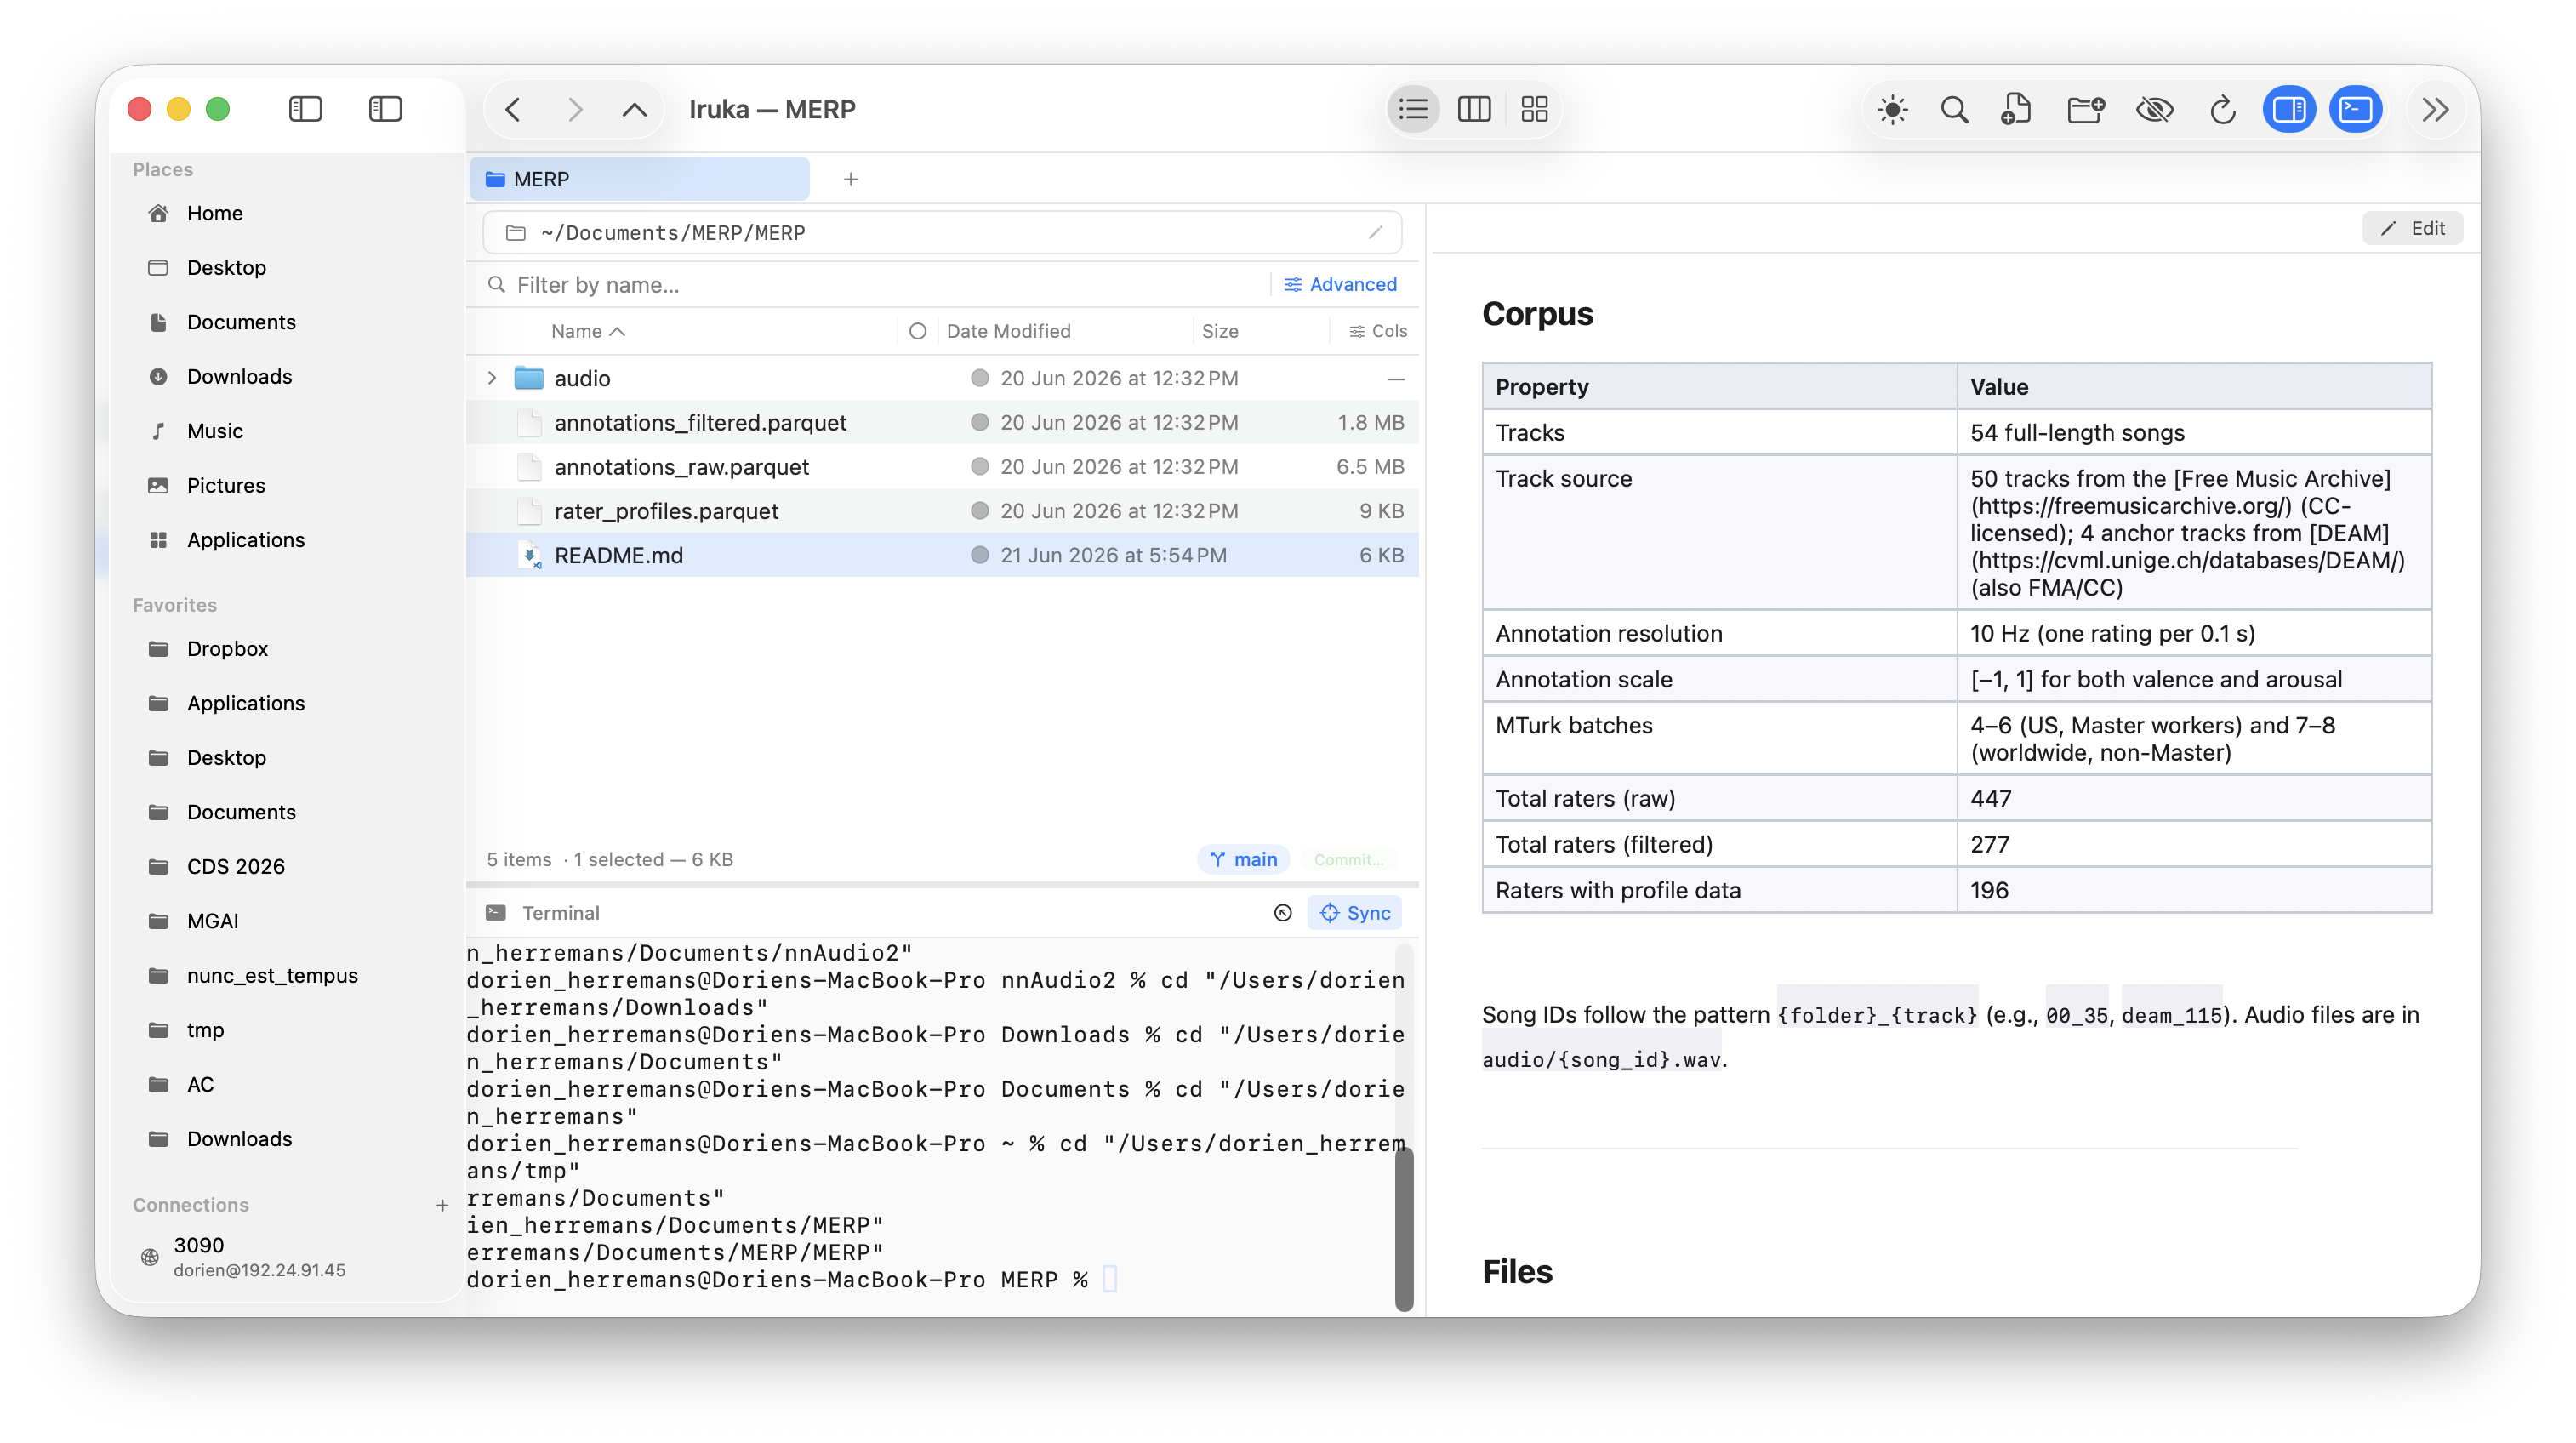Image resolution: width=2576 pixels, height=1443 pixels.
Task: Show more toolbar items chevrons
Action: tap(2435, 109)
